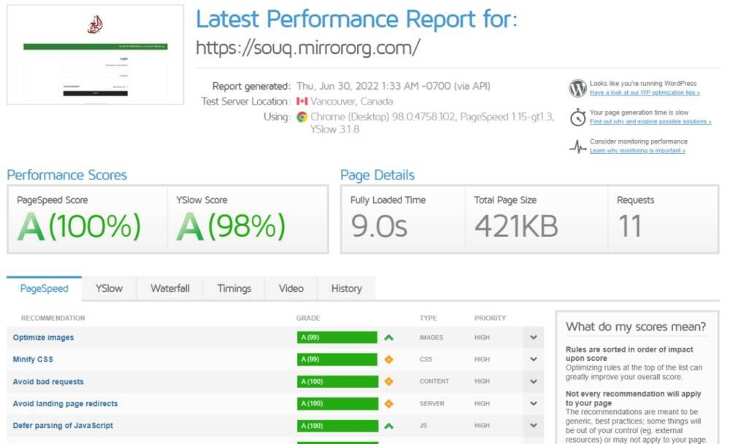The width and height of the screenshot is (730, 444).
Task: Click orange diamond icon beside Minify CSS
Action: pyautogui.click(x=389, y=359)
